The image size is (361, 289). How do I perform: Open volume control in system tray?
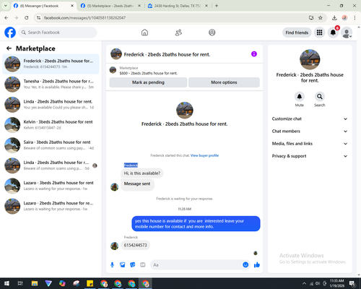(x=318, y=283)
